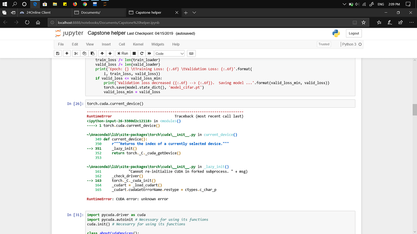Open the Code cell type dropdown
This screenshot has width=417, height=234.
point(169,53)
